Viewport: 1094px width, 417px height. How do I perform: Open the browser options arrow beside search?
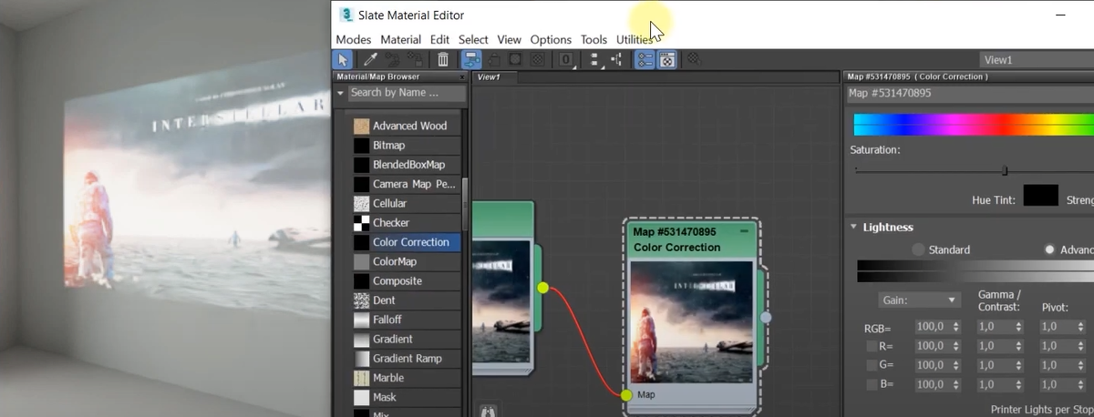(x=341, y=93)
